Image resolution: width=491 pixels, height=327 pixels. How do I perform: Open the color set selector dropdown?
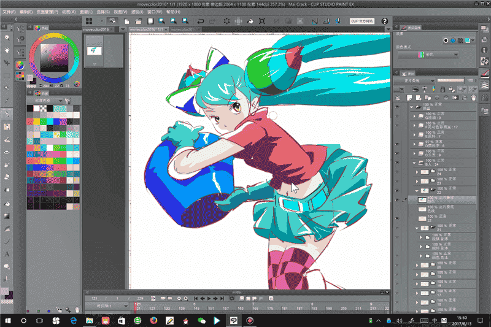[x=45, y=101]
